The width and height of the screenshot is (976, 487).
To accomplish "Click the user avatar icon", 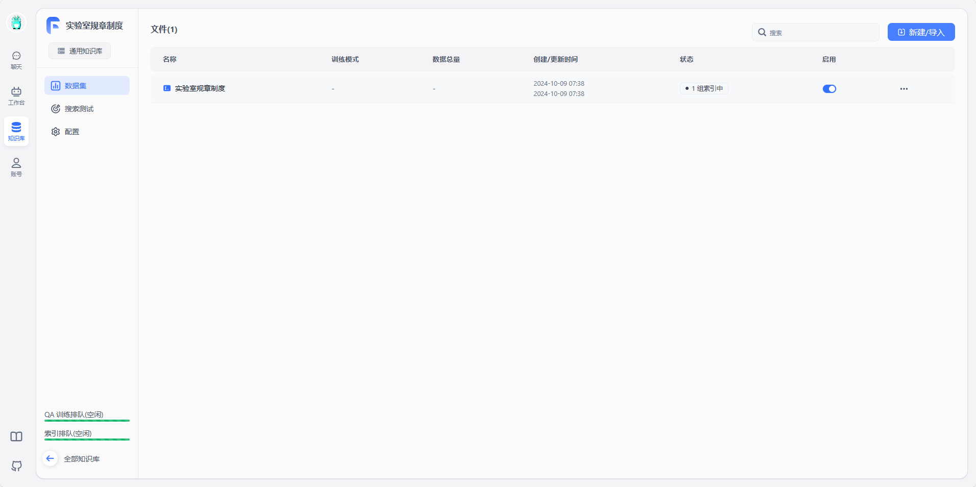I will click(16, 22).
